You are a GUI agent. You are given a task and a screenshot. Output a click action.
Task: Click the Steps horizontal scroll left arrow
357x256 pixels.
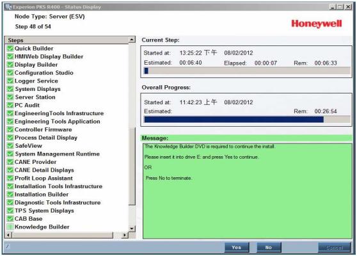coord(8,235)
